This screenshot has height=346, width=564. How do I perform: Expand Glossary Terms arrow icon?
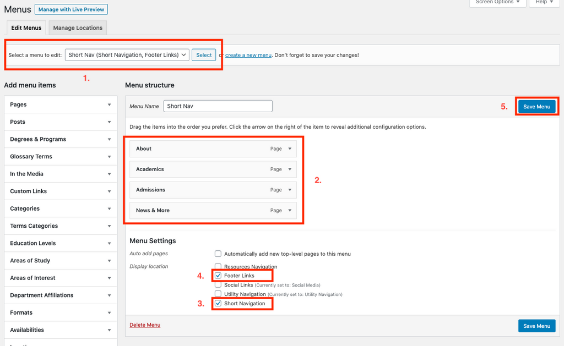point(110,157)
